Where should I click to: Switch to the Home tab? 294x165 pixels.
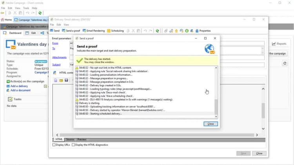6,20
